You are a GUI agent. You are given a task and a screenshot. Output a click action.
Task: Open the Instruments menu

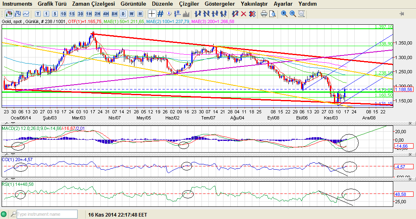point(17,4)
